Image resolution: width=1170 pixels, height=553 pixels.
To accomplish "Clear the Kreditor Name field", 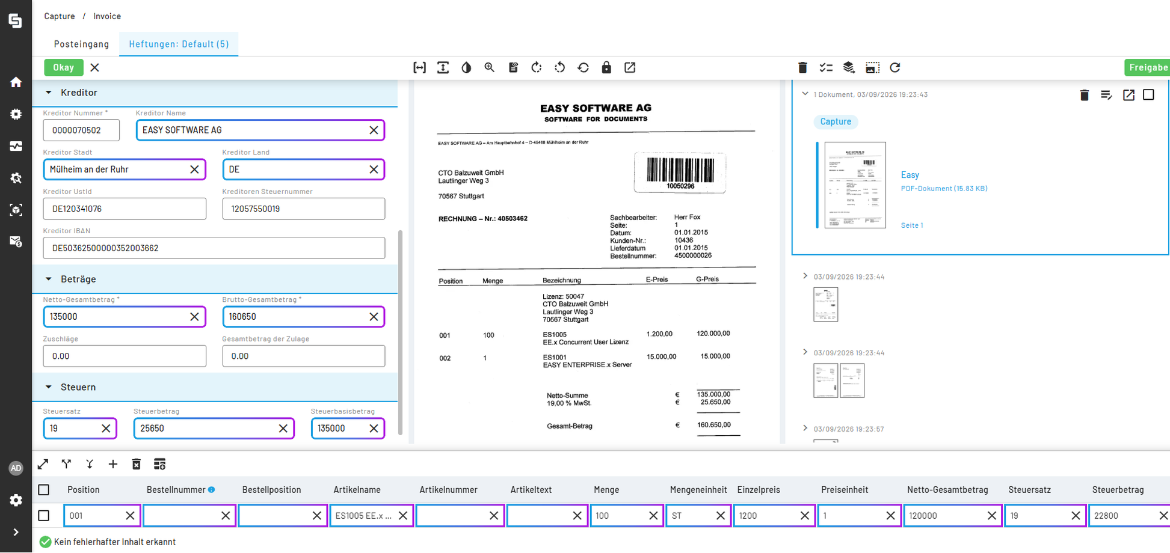I will click(x=374, y=130).
